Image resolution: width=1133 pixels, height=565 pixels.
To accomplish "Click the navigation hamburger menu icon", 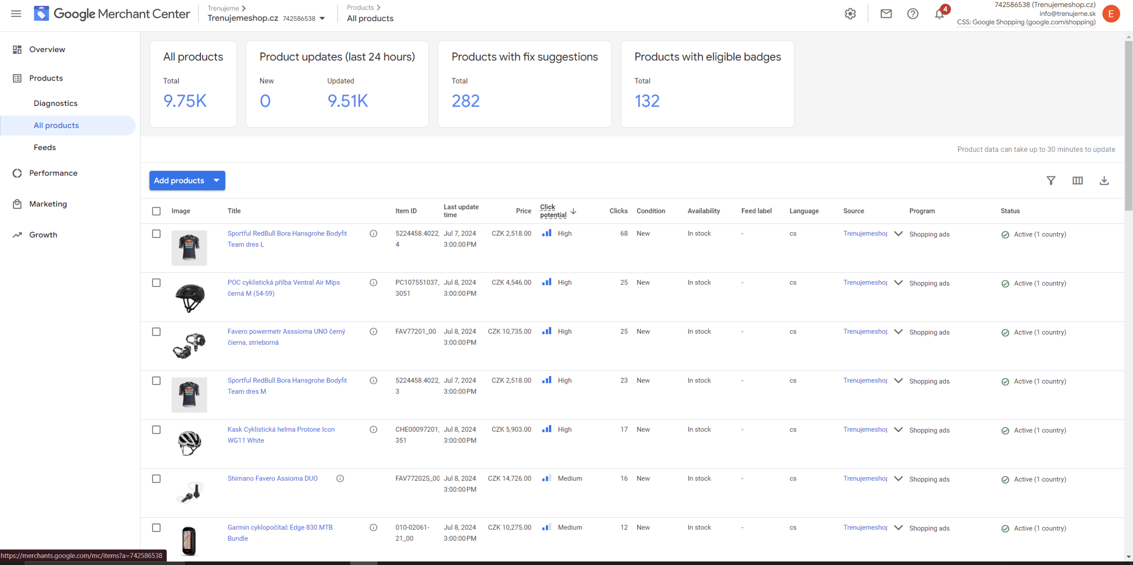I will click(x=16, y=14).
